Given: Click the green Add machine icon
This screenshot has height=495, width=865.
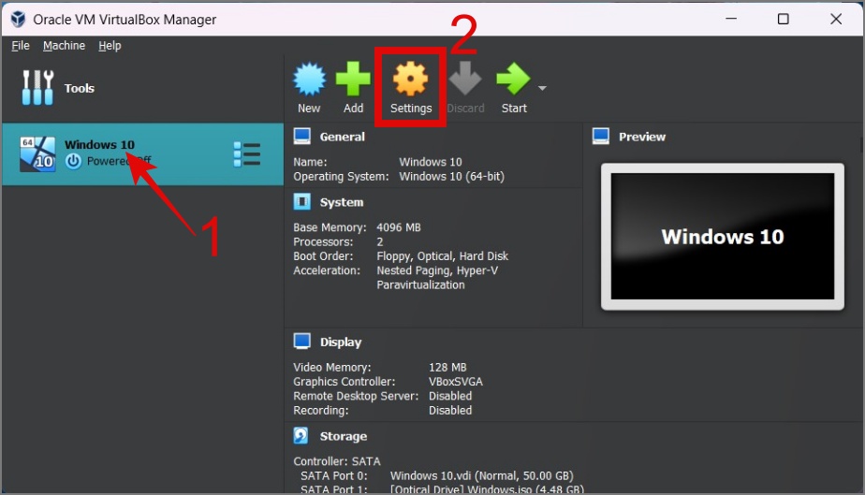Looking at the screenshot, I should pyautogui.click(x=353, y=79).
